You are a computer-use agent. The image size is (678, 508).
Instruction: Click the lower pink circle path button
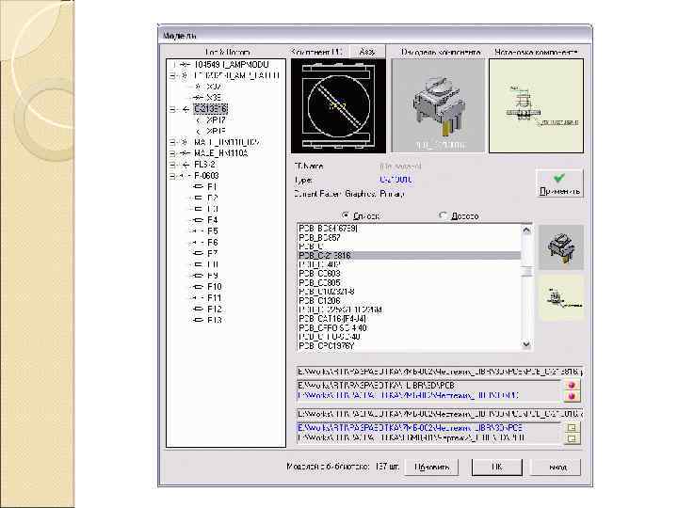click(572, 397)
